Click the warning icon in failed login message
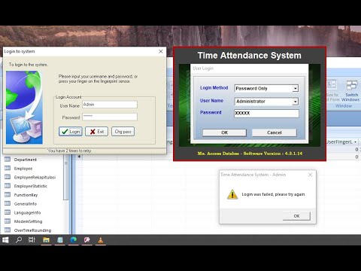 (232, 194)
